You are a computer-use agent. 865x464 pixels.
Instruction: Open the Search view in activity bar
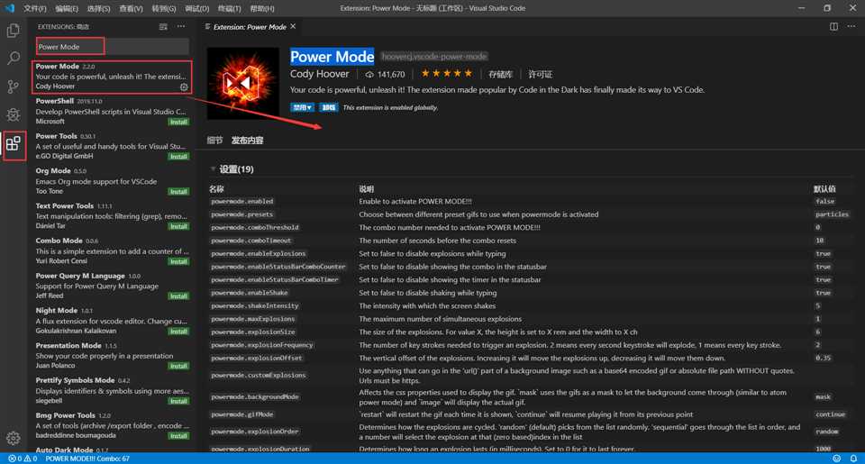(14, 58)
